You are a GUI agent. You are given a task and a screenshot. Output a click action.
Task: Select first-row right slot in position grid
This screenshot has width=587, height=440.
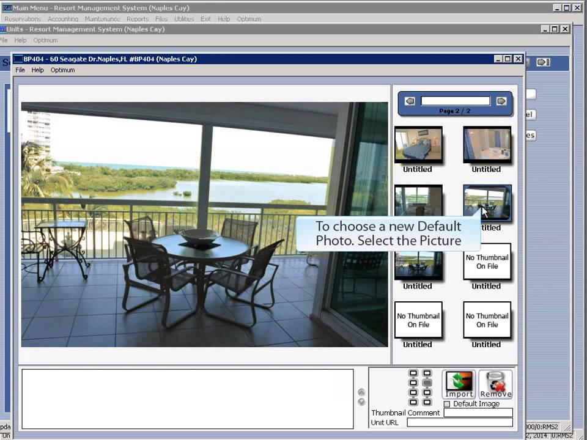[x=427, y=373]
